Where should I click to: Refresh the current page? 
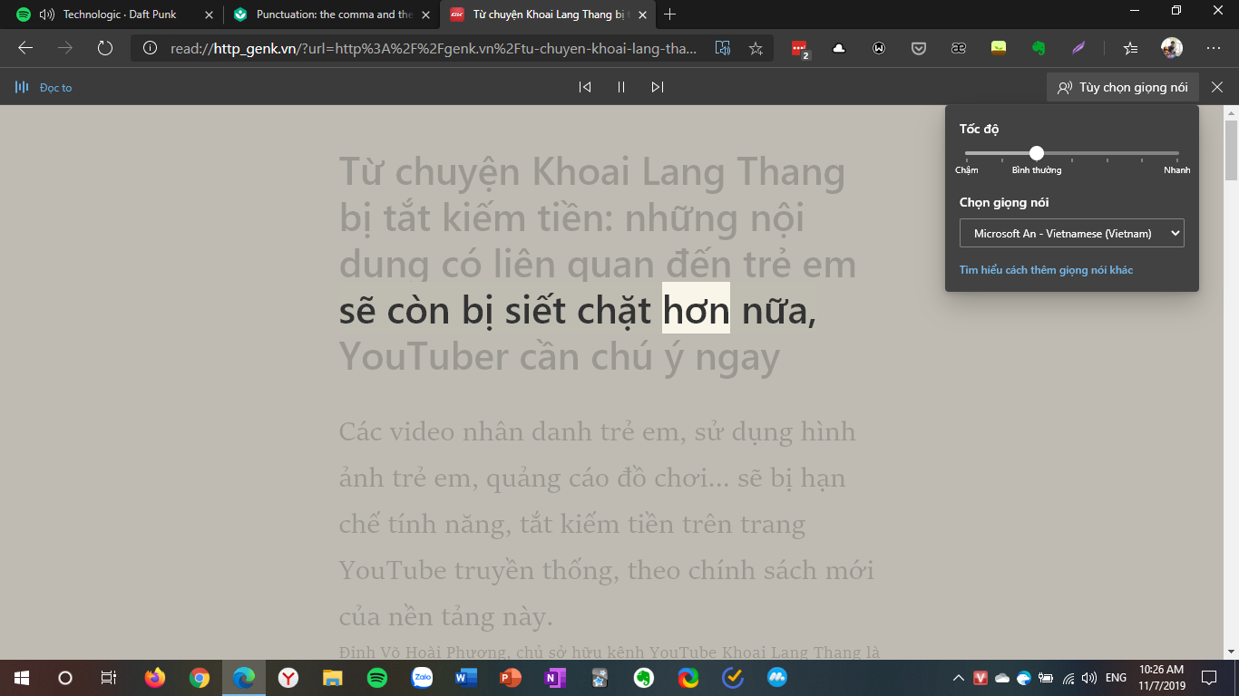coord(104,48)
